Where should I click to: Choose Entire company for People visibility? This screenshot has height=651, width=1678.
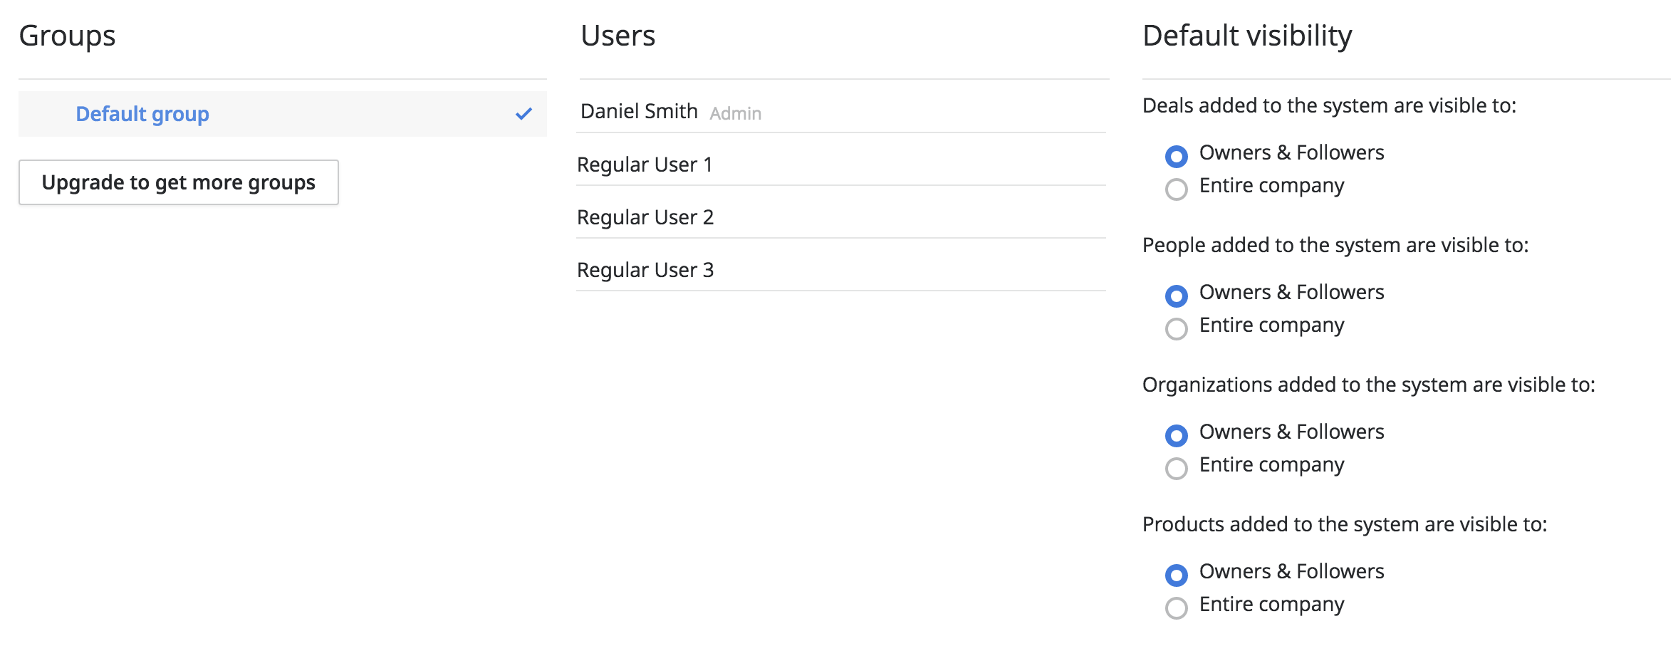[x=1177, y=328]
